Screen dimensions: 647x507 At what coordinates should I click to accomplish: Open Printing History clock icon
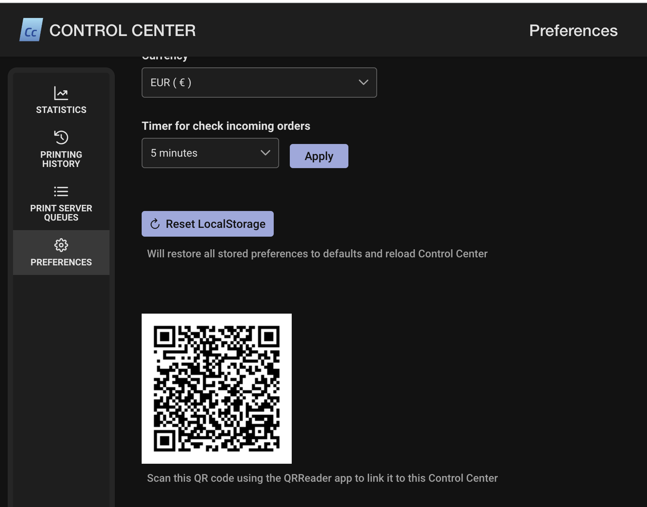pos(61,137)
